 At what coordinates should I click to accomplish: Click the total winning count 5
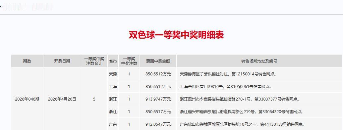[x=94, y=99]
